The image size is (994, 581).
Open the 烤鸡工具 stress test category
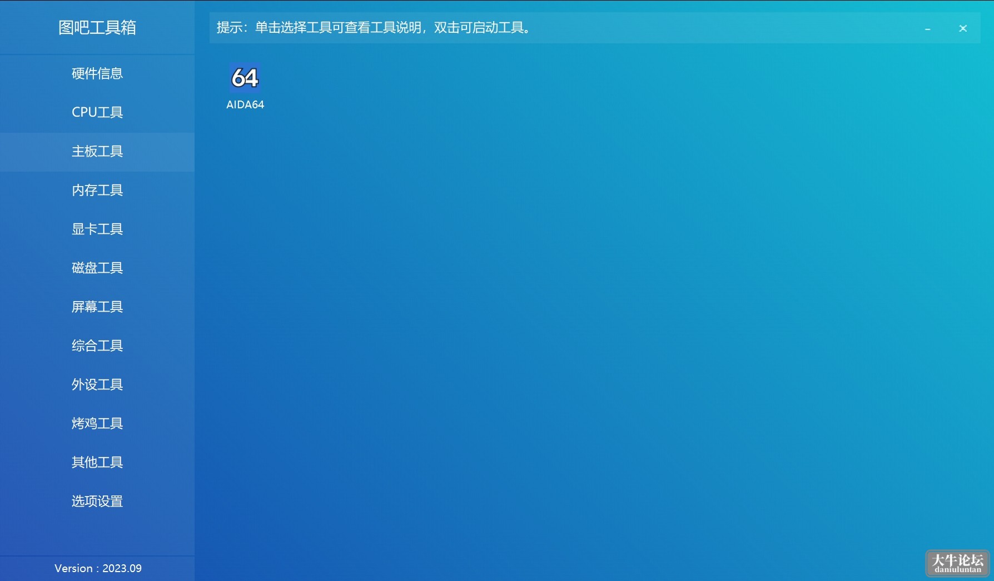click(97, 423)
